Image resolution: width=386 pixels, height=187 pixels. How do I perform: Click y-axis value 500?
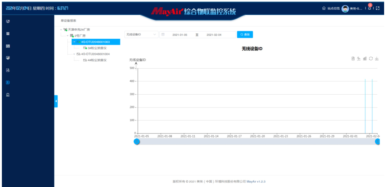click(132, 68)
